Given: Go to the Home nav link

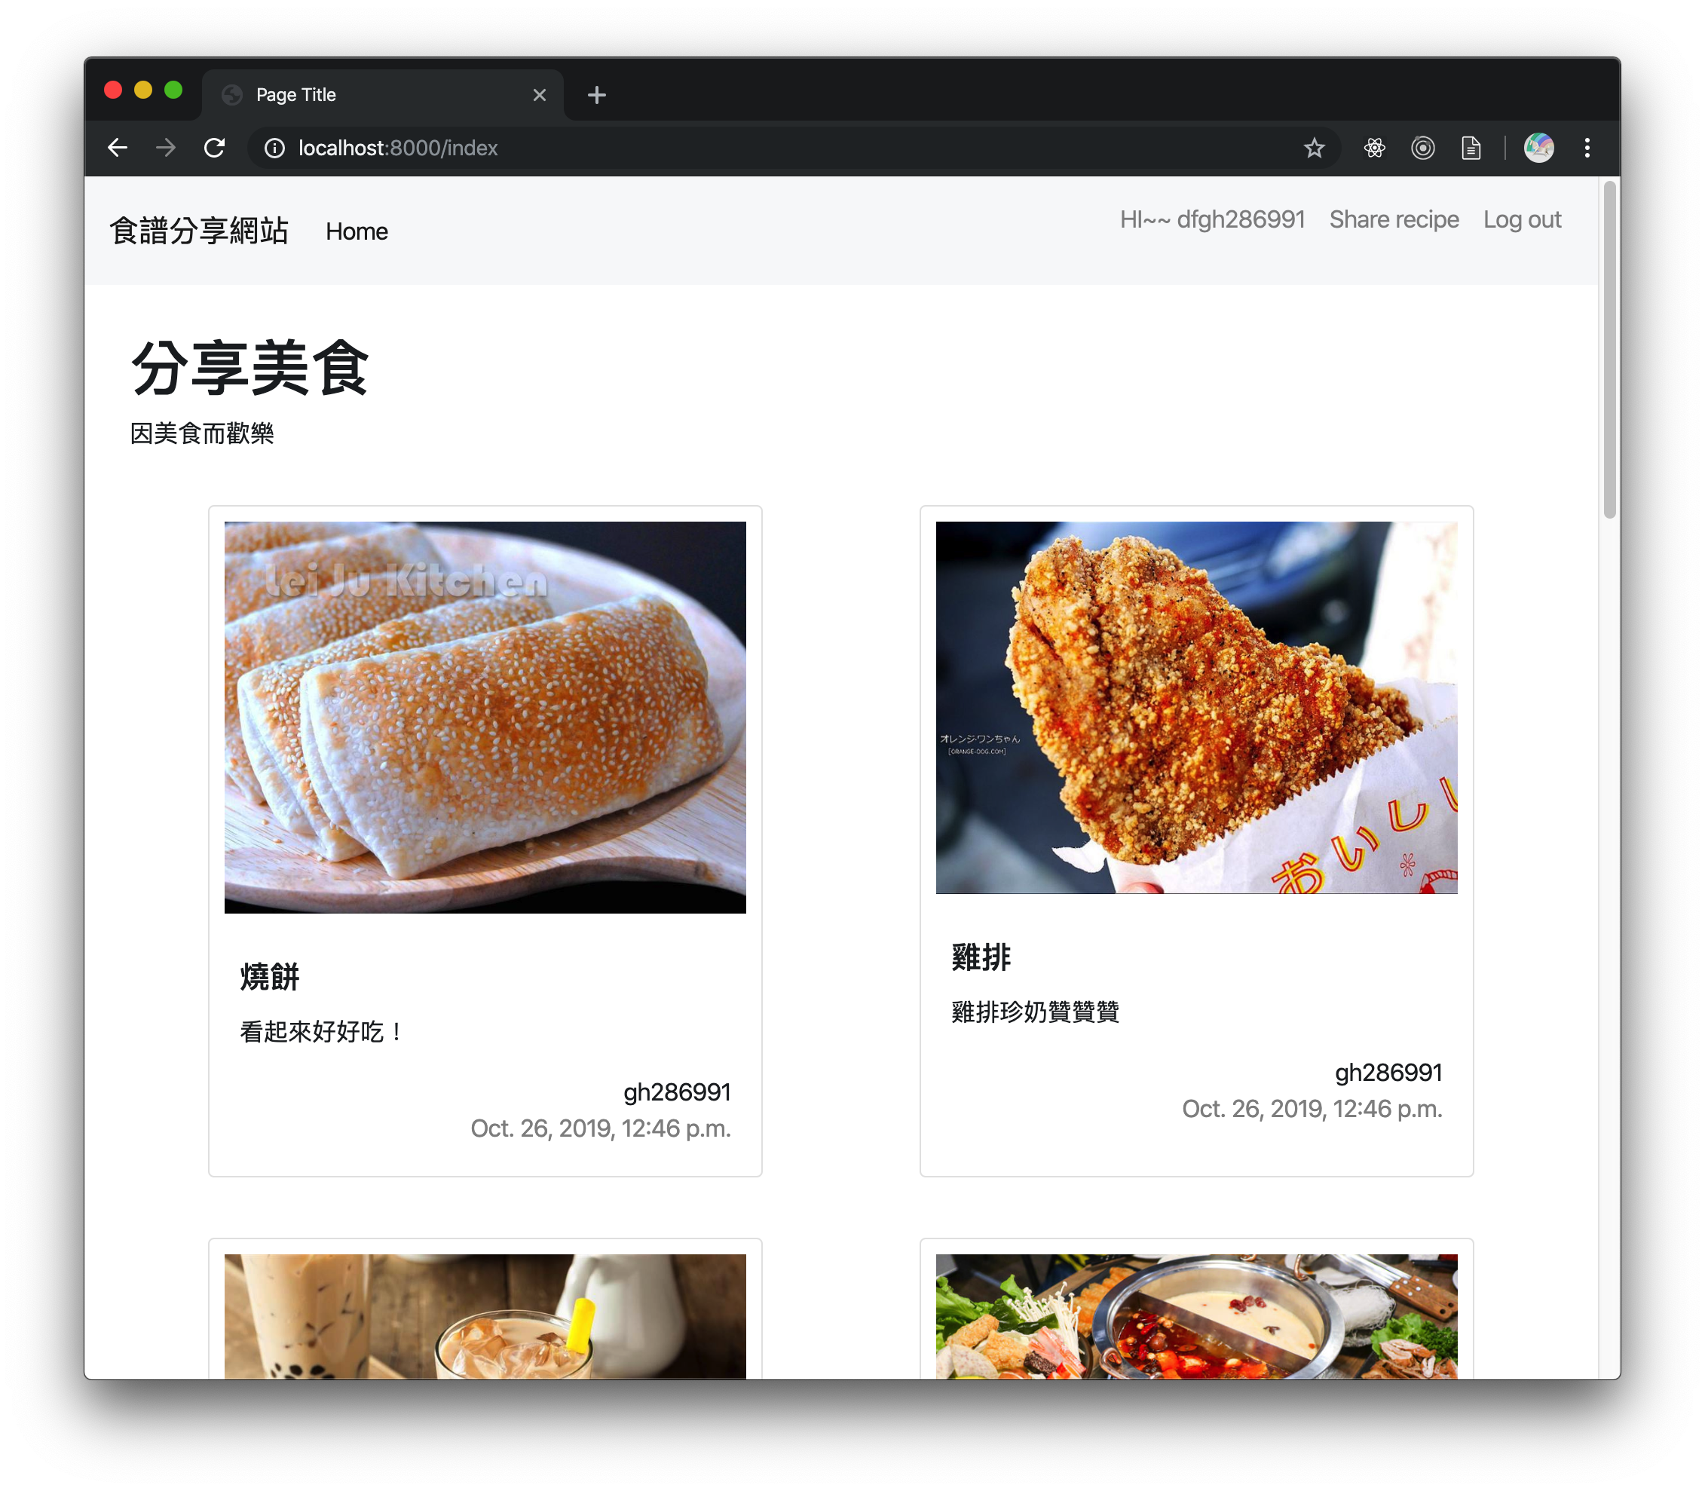Looking at the screenshot, I should pos(357,231).
